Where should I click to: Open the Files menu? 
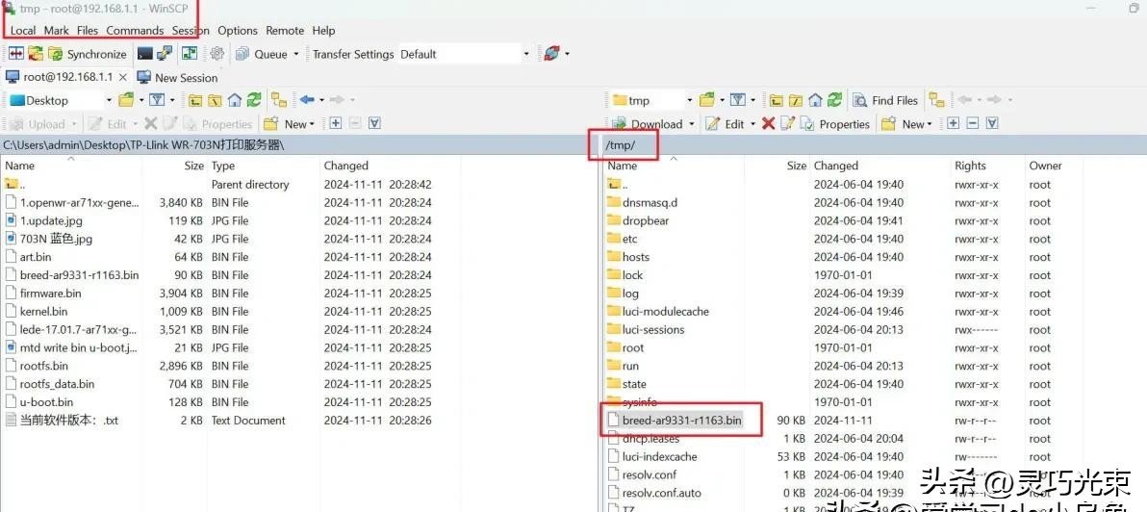[x=87, y=31]
